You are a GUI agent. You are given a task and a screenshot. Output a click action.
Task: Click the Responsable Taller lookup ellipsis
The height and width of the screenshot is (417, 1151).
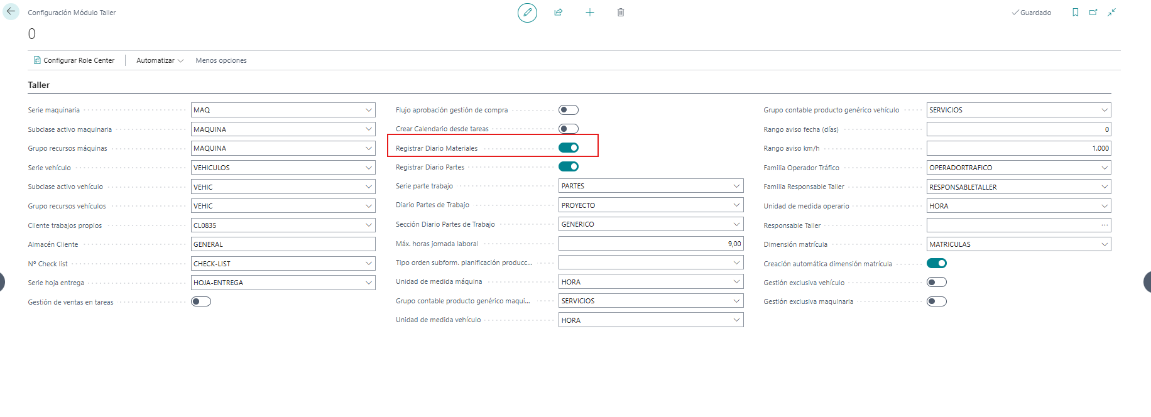[x=1105, y=225]
